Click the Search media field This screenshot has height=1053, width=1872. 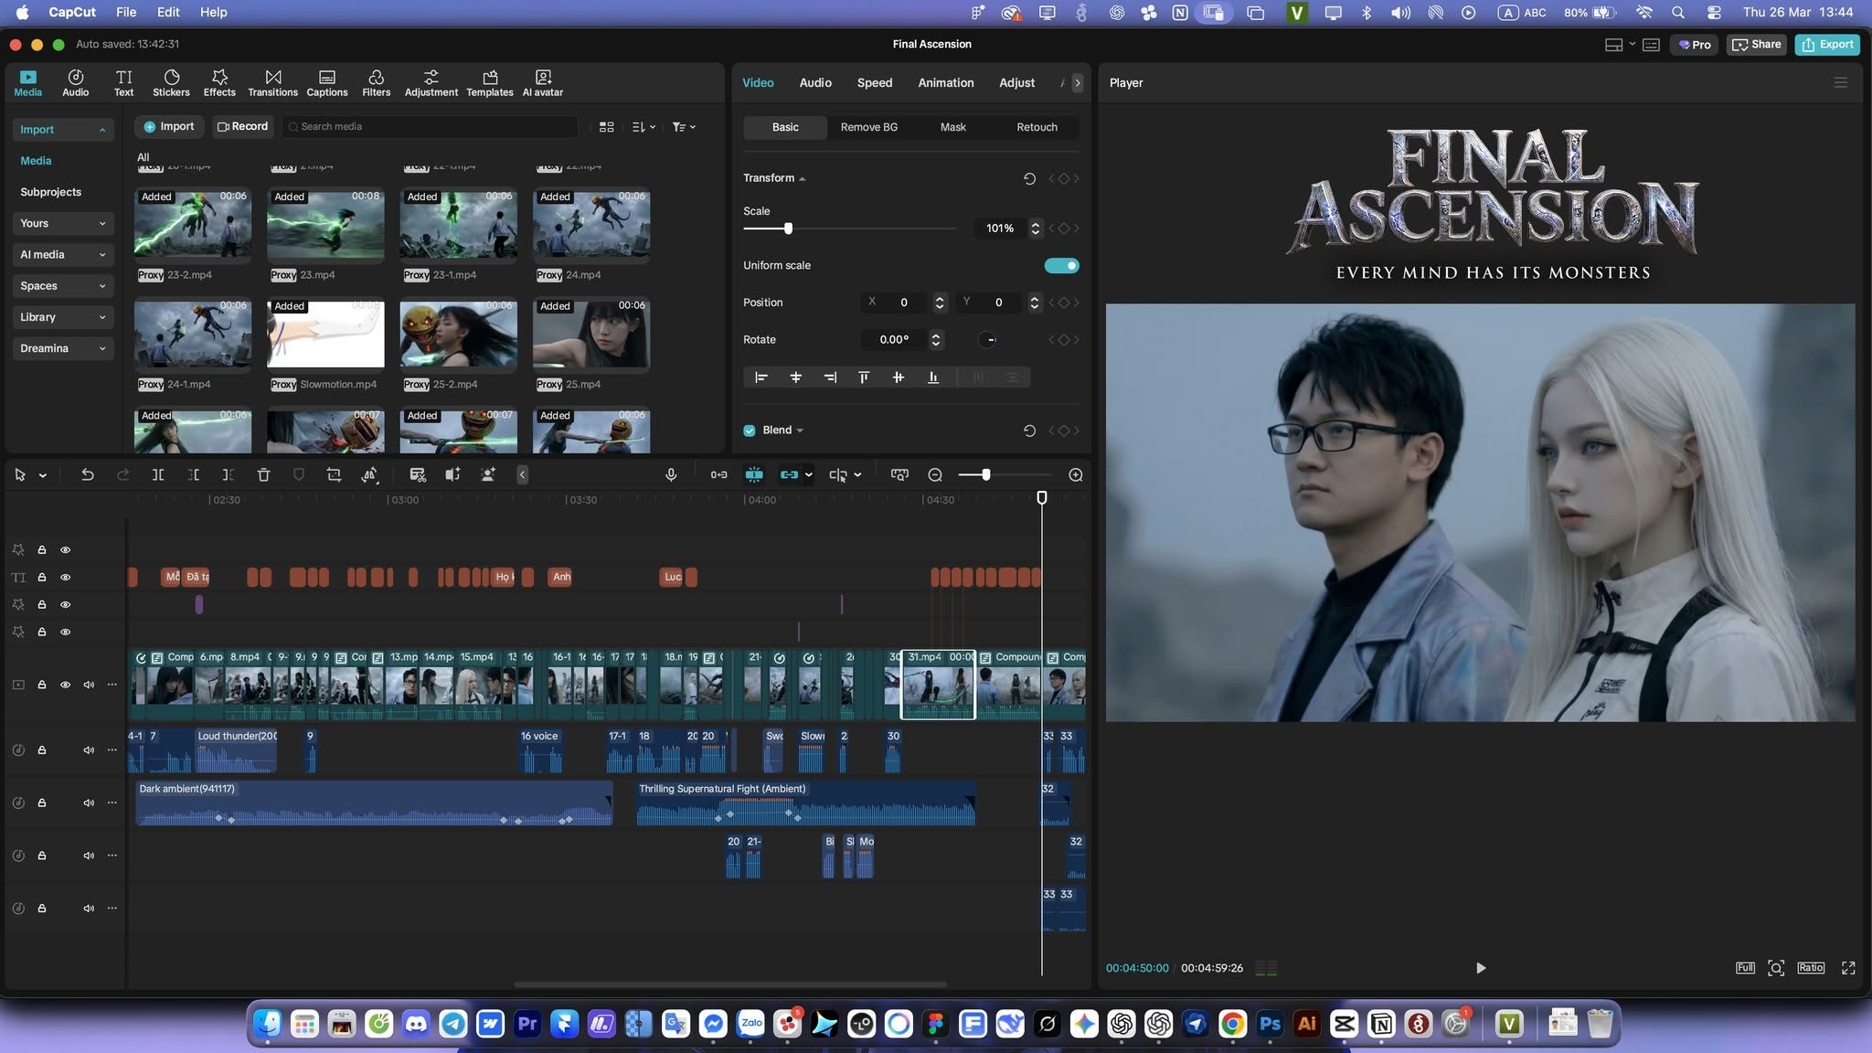point(430,126)
